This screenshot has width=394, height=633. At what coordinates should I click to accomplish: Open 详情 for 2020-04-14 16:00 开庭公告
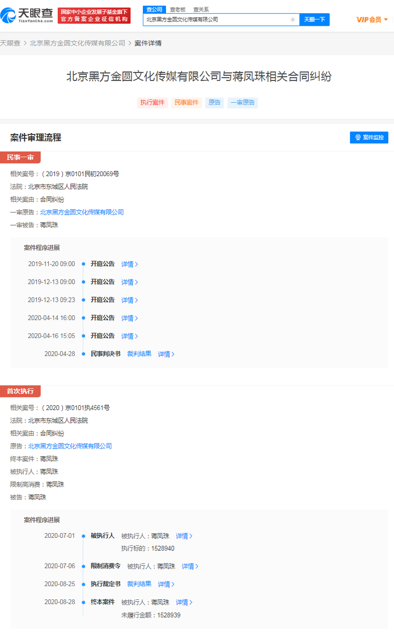coord(130,318)
